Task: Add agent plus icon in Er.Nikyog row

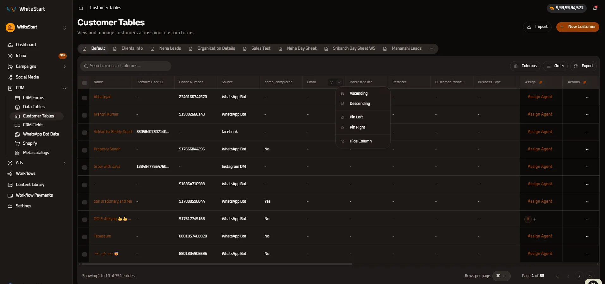Action: 535,219
